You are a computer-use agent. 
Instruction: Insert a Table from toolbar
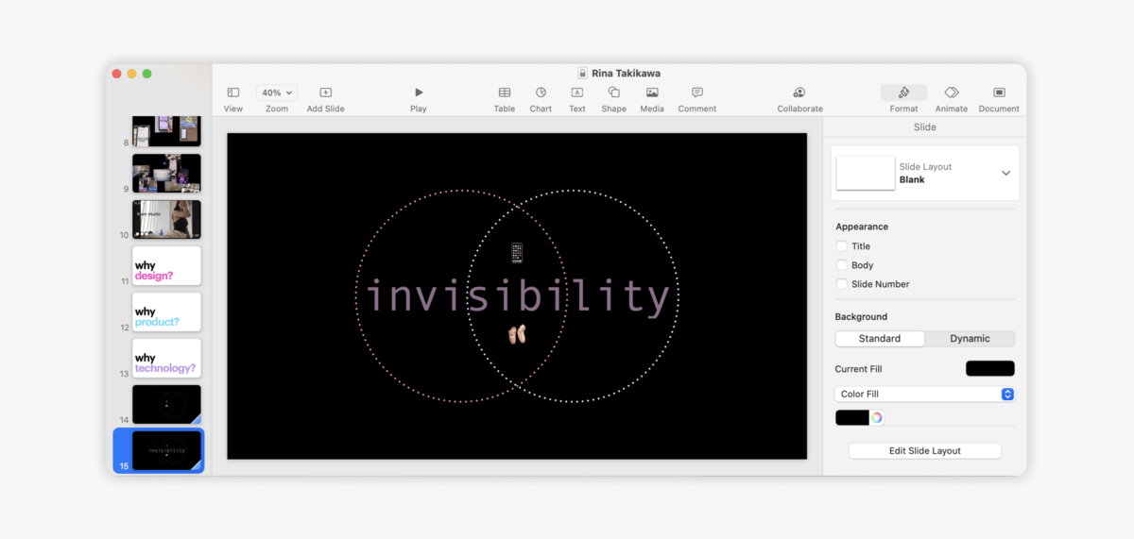click(x=505, y=93)
